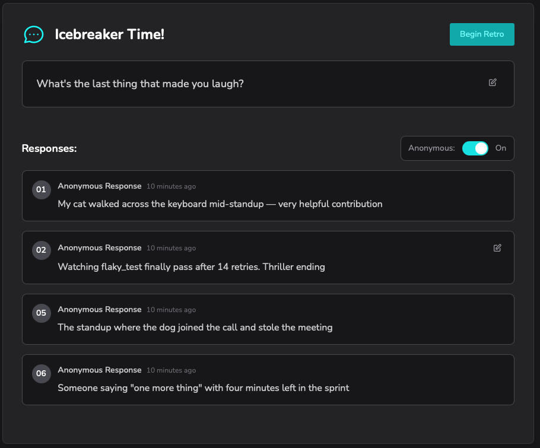
Task: Click the "Anonymous:" label
Action: pos(431,148)
